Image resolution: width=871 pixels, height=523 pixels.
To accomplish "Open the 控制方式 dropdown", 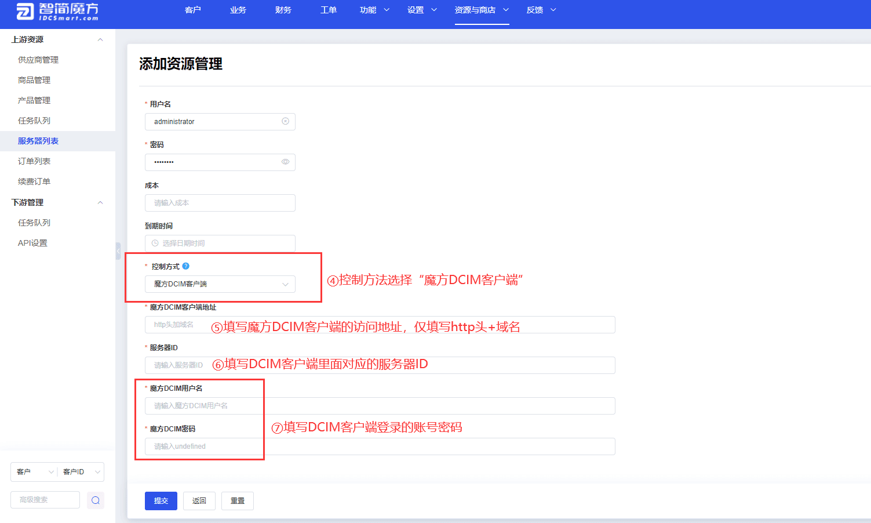I will pos(220,284).
